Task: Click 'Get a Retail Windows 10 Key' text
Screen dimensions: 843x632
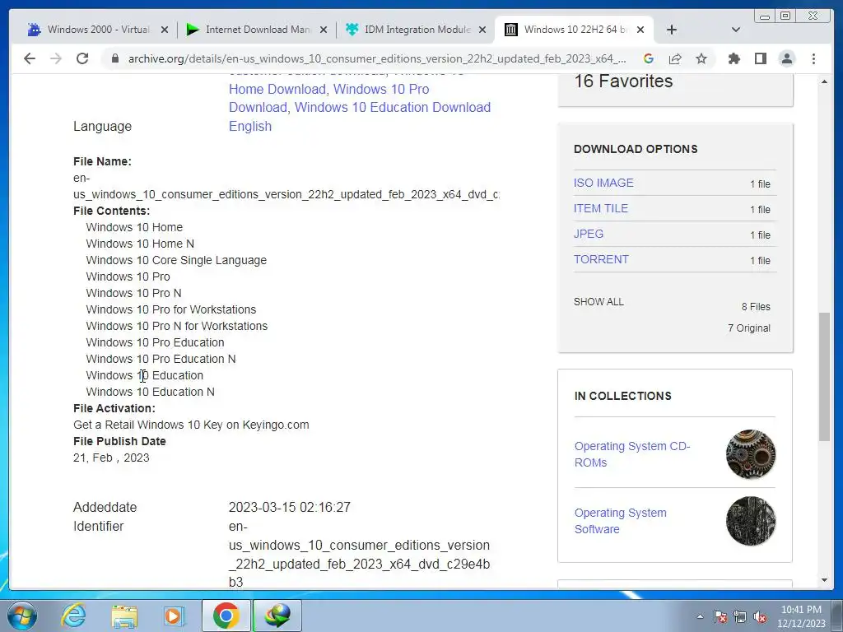Action: 148,425
